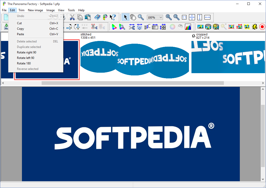This screenshot has height=188, width=266.
Task: Click the fit to height icon
Action: [x=200, y=17]
